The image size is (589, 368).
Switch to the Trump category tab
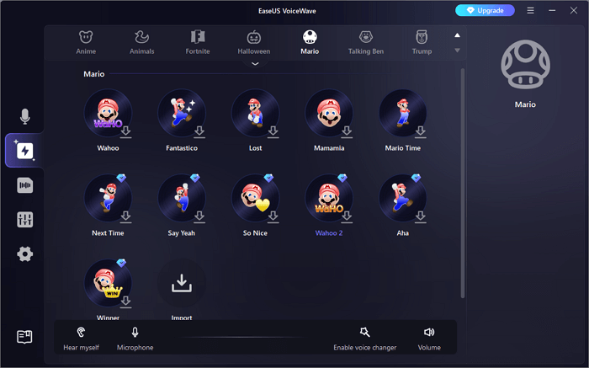click(422, 42)
